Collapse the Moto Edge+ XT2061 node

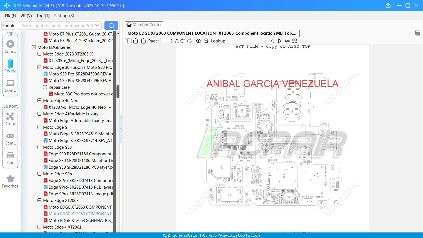point(39,227)
